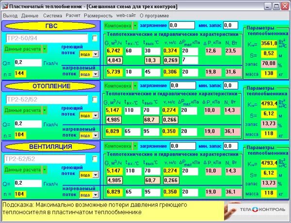Click ГВС flow value 4,843
Image resolution: width=291 pixels, height=223 pixels.
point(114,60)
